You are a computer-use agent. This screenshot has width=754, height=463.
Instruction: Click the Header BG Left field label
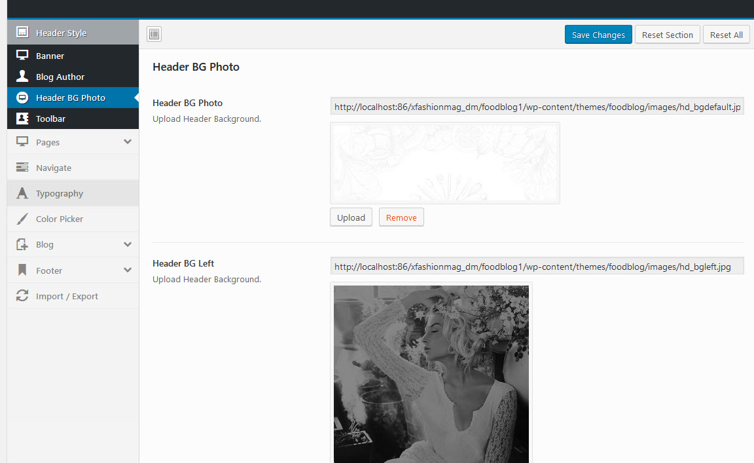point(183,263)
